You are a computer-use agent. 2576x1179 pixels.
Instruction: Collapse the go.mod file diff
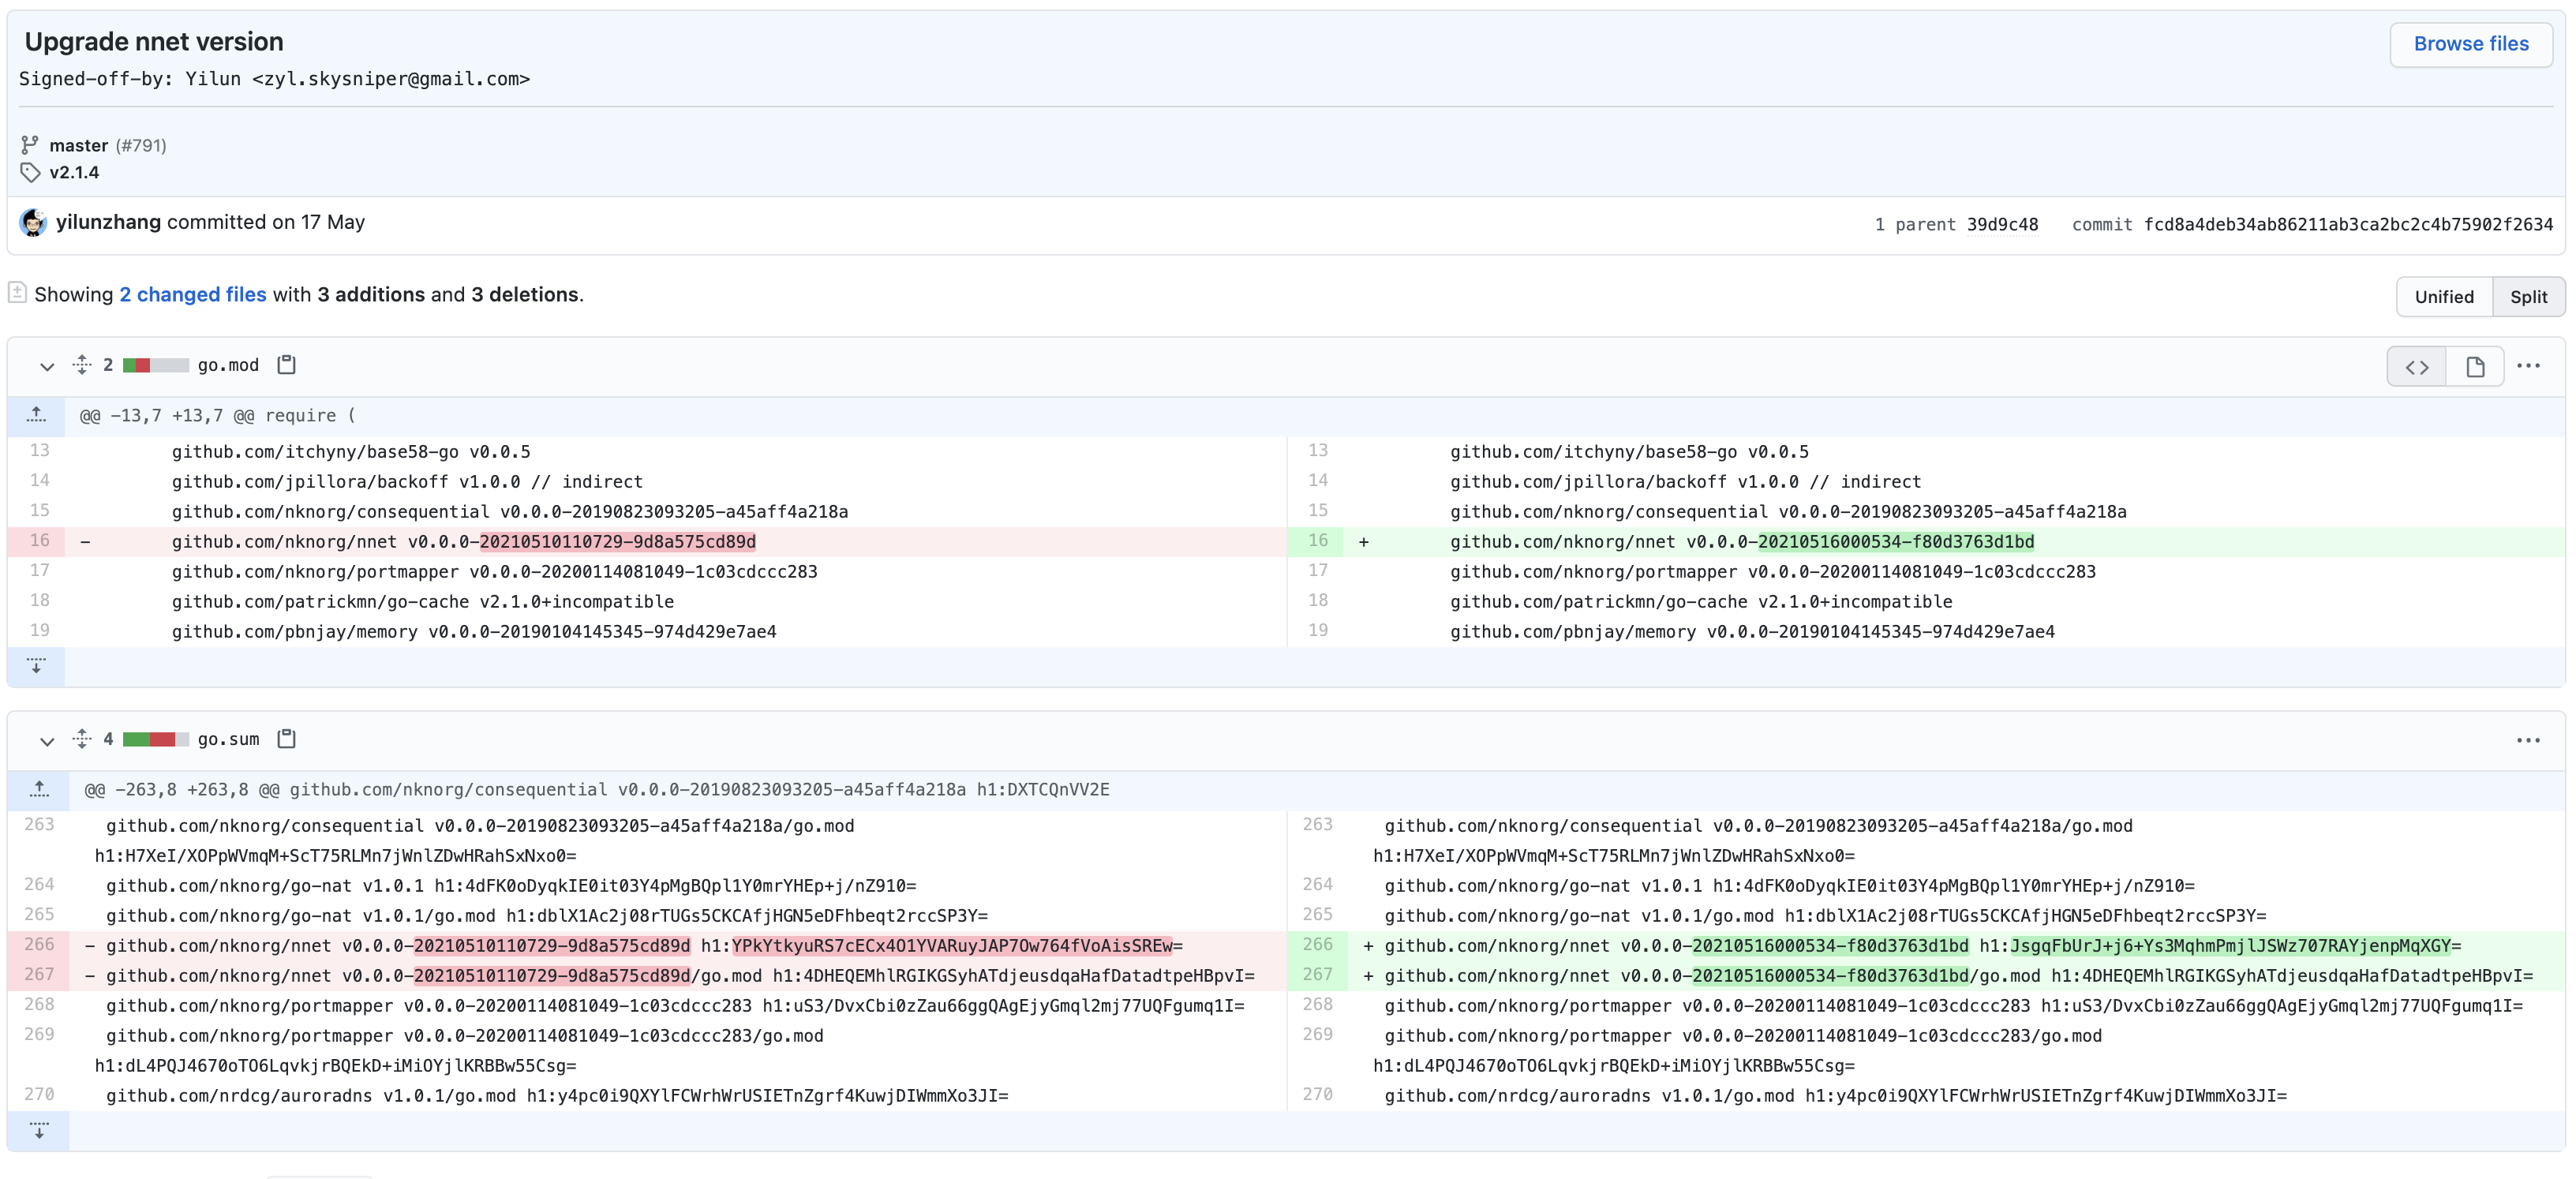(x=46, y=366)
